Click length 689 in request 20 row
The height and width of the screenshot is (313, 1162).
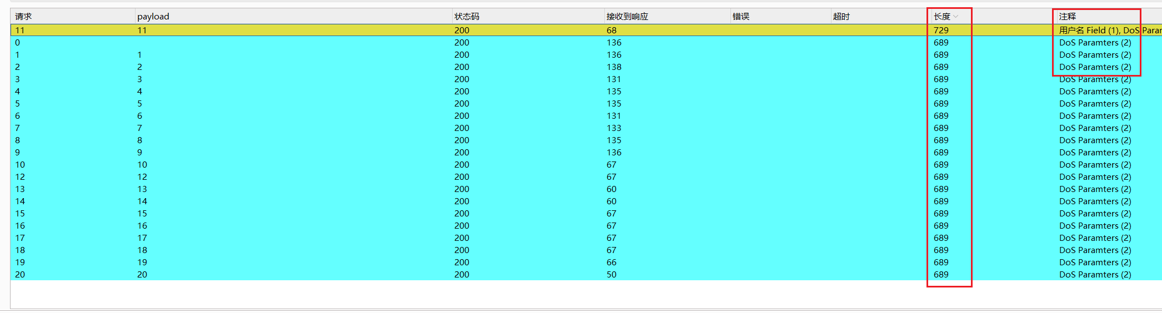point(941,274)
